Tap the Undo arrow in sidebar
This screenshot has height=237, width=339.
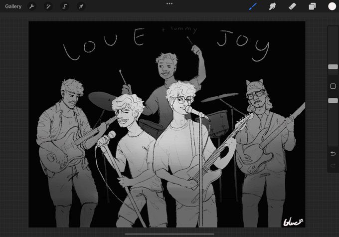point(333,154)
